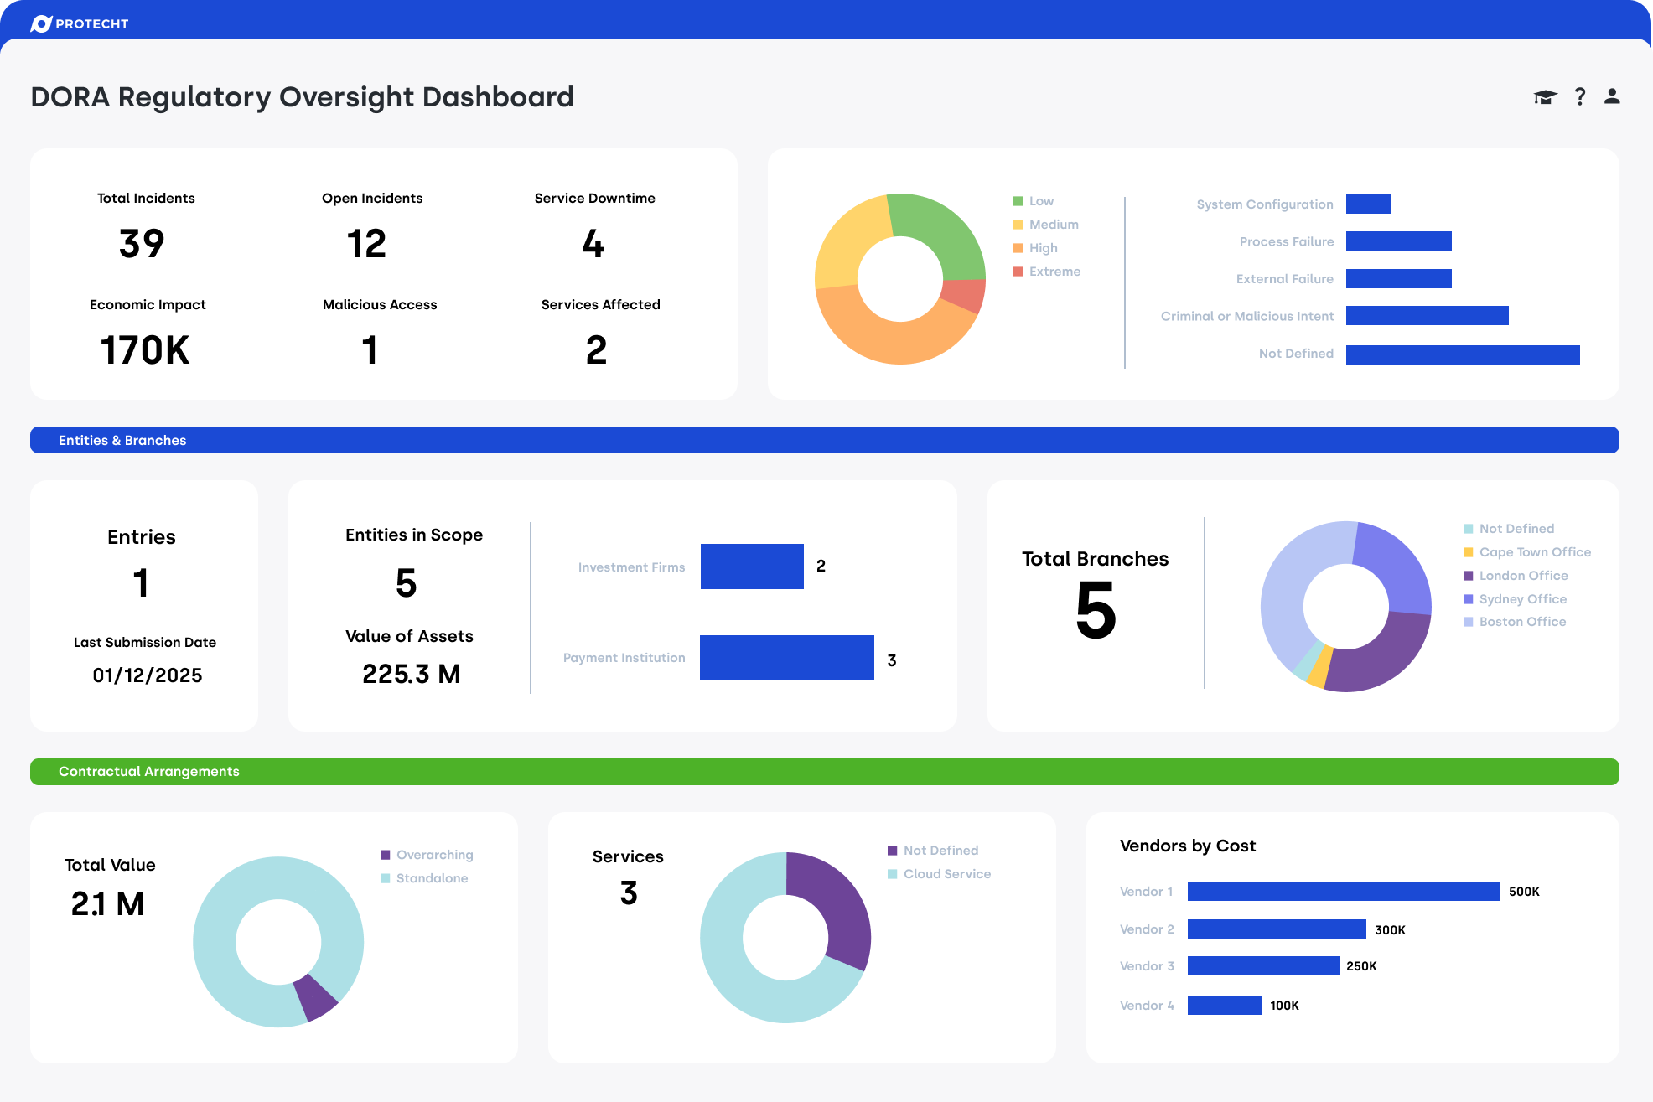Select the Contractual Arrangements section header
This screenshot has height=1102, width=1653.
pos(149,772)
